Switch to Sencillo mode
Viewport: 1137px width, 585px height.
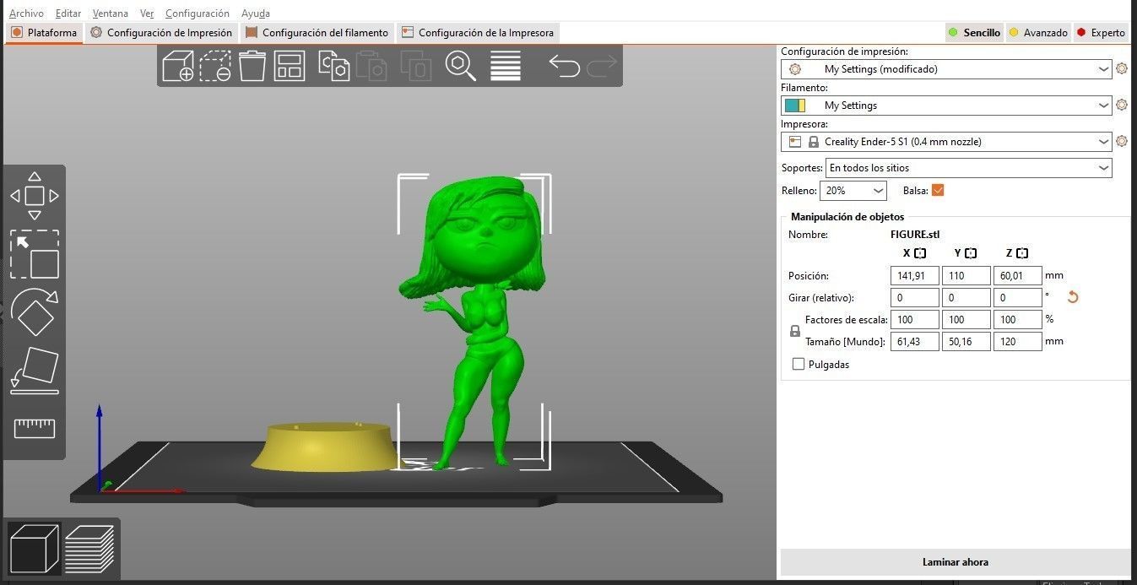click(974, 33)
